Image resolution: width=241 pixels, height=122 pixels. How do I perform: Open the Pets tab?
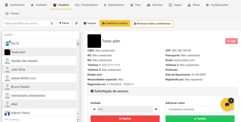coord(135,5)
